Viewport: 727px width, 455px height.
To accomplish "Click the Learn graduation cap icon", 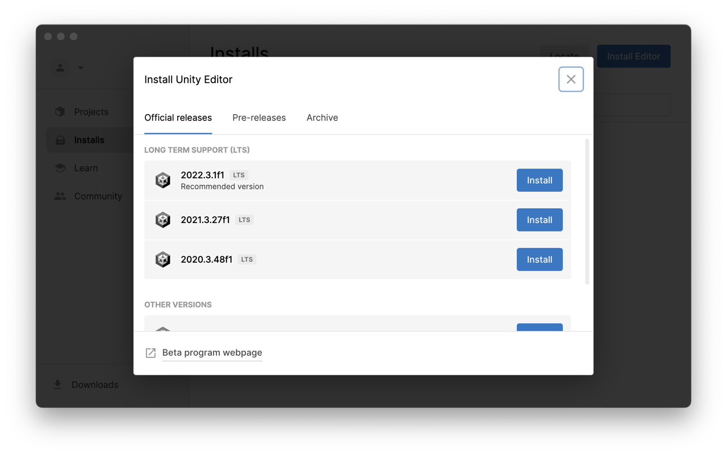I will click(x=60, y=168).
